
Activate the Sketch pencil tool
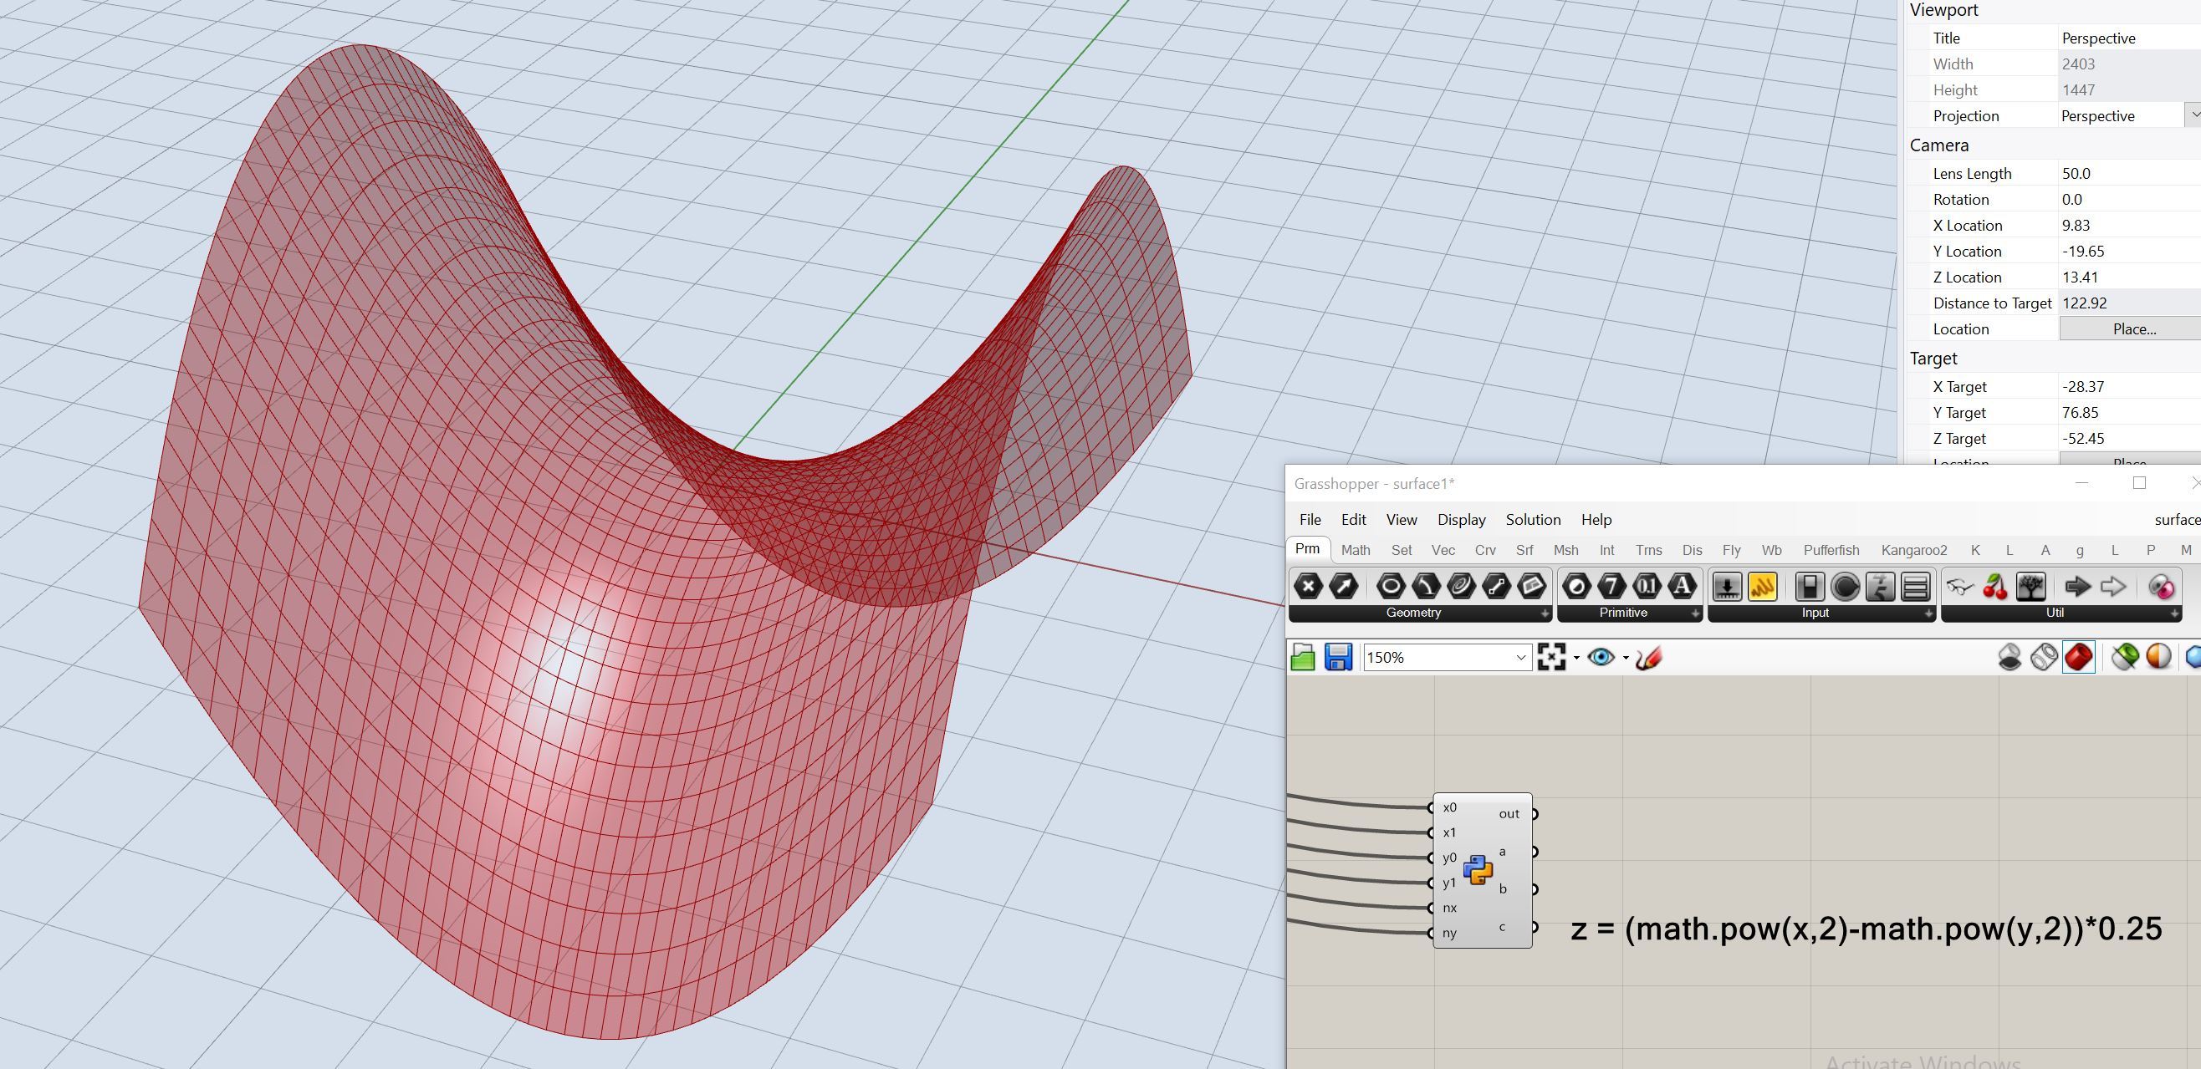coord(1648,658)
